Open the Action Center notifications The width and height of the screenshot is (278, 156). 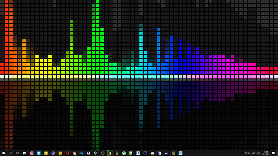273,153
